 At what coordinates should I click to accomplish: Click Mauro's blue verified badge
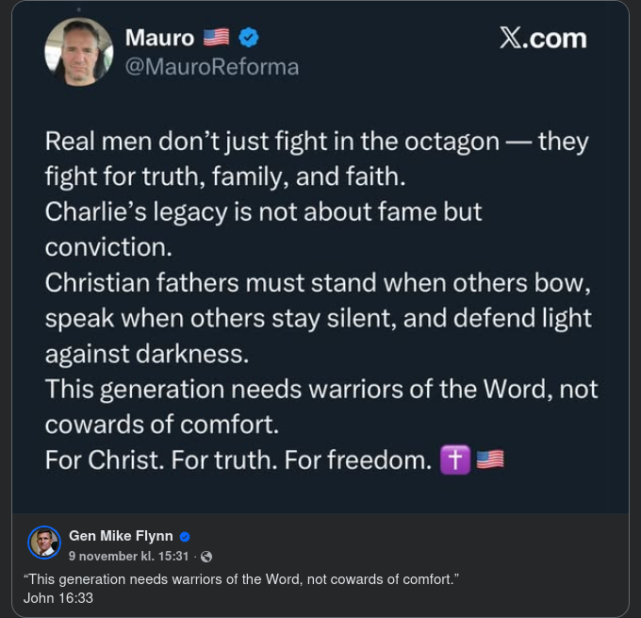point(248,38)
